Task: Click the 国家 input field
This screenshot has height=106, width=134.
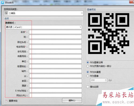Action: click(x=55, y=86)
